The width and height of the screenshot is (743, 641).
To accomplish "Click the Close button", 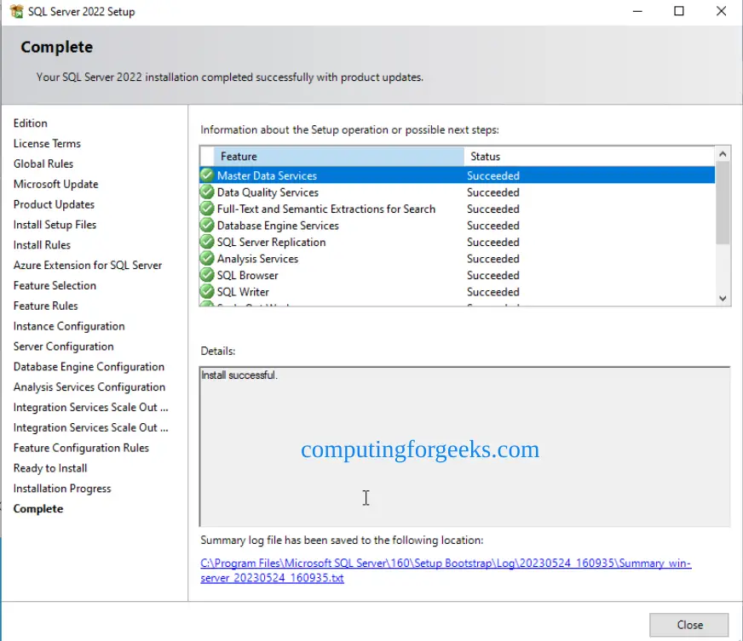I will point(689,625).
